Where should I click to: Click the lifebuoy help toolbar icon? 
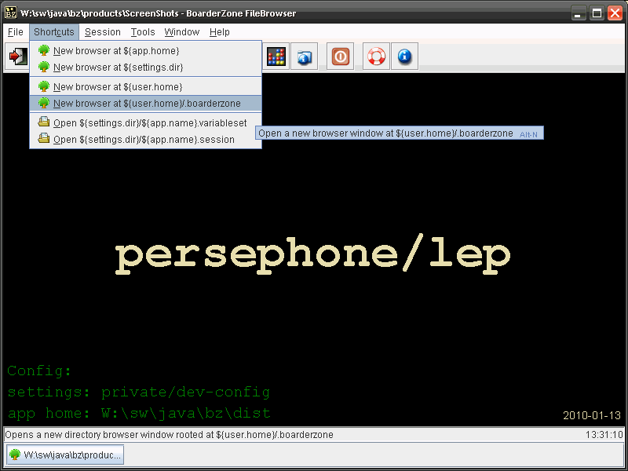(x=377, y=57)
